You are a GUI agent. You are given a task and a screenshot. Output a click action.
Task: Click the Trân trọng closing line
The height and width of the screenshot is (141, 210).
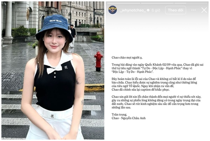(119, 114)
